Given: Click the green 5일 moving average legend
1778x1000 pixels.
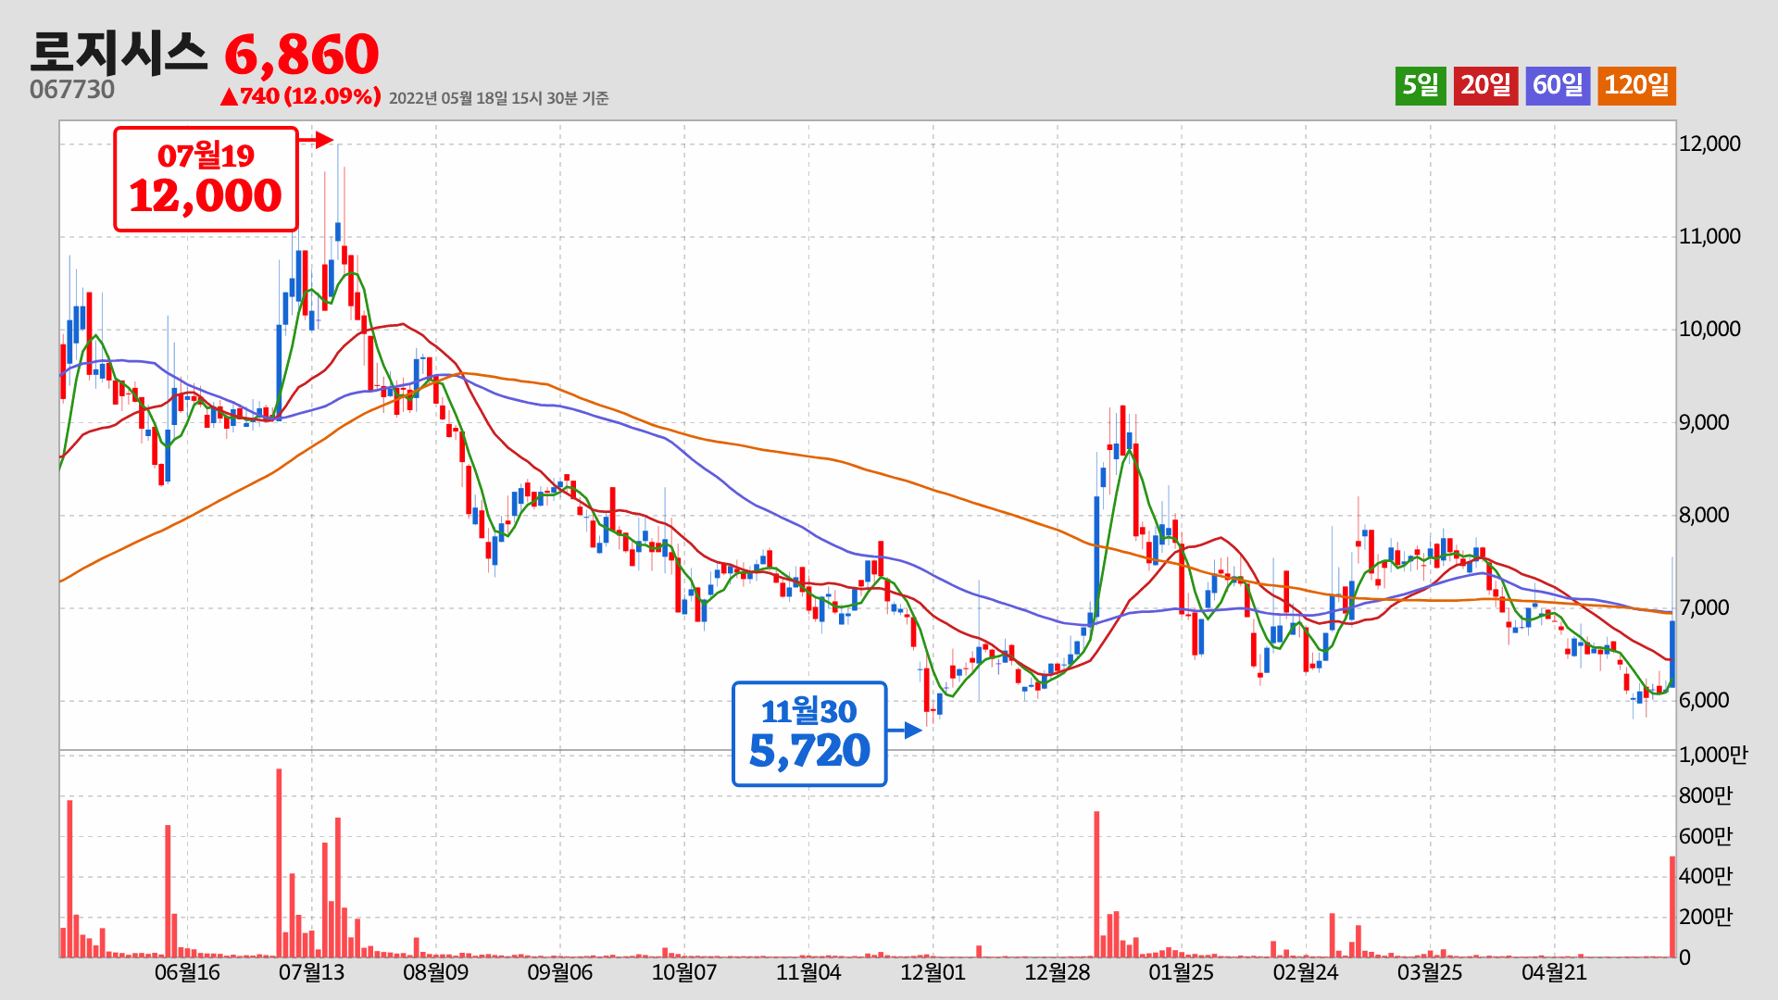Looking at the screenshot, I should click(x=1421, y=85).
